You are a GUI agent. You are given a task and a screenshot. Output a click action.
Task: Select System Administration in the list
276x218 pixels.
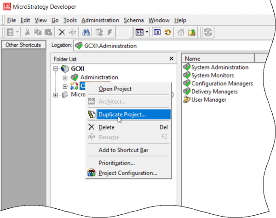219,68
